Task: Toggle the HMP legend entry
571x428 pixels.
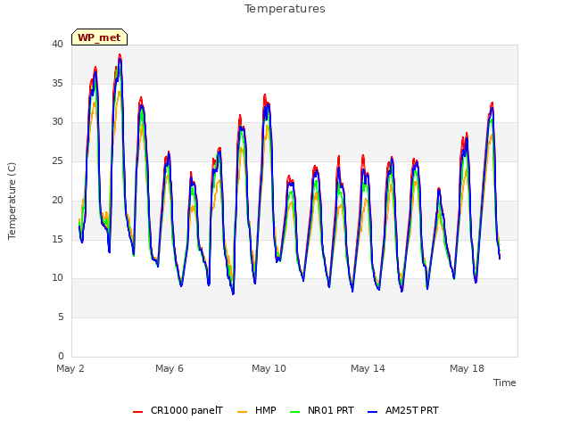Action: point(257,410)
